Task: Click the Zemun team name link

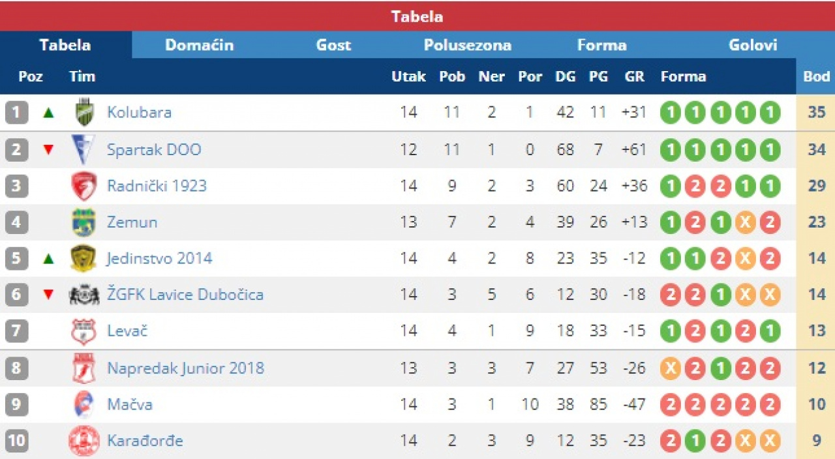Action: 132,222
